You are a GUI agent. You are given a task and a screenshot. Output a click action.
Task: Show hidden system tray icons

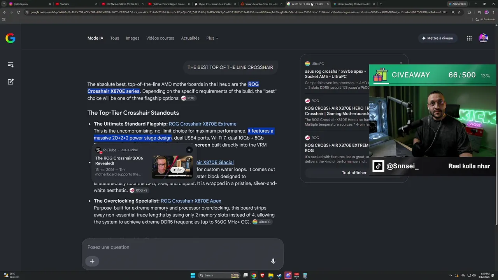coord(451,275)
